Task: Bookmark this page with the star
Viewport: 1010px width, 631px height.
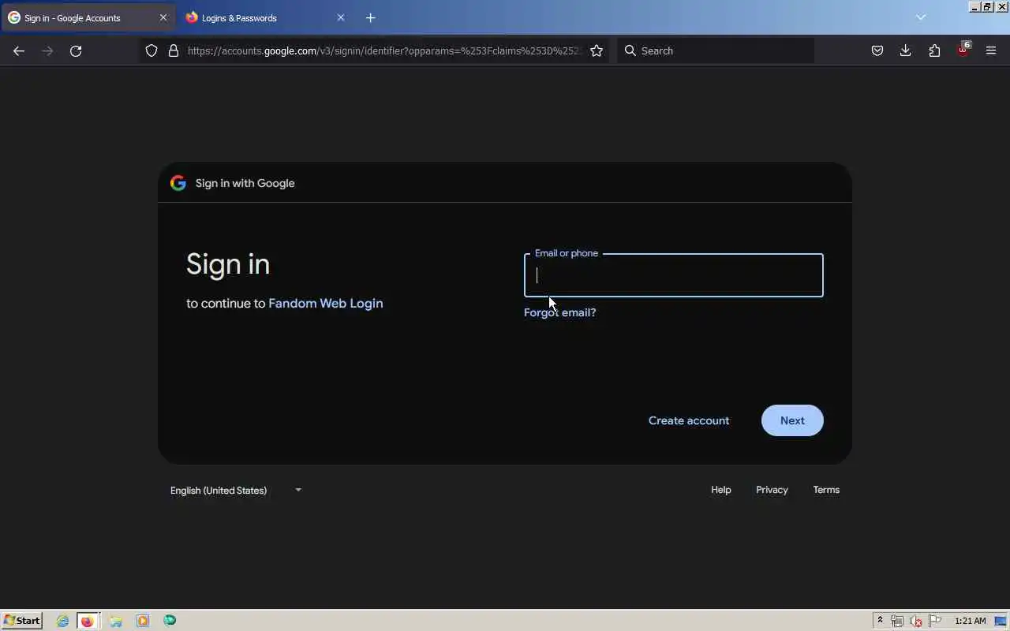Action: click(x=597, y=50)
